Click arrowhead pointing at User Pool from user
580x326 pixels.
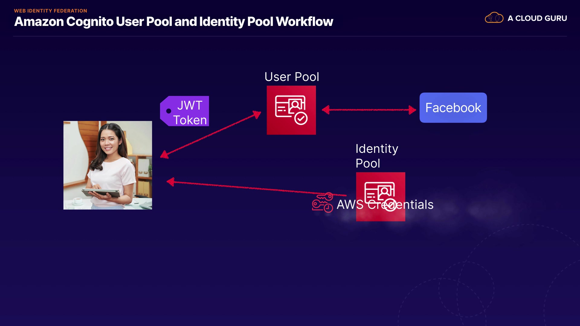point(257,114)
